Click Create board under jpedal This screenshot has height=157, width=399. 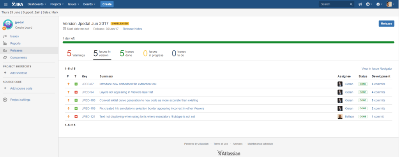point(24,28)
